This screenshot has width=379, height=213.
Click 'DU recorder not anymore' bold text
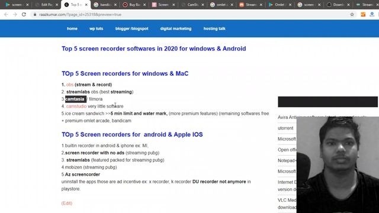tap(219, 182)
